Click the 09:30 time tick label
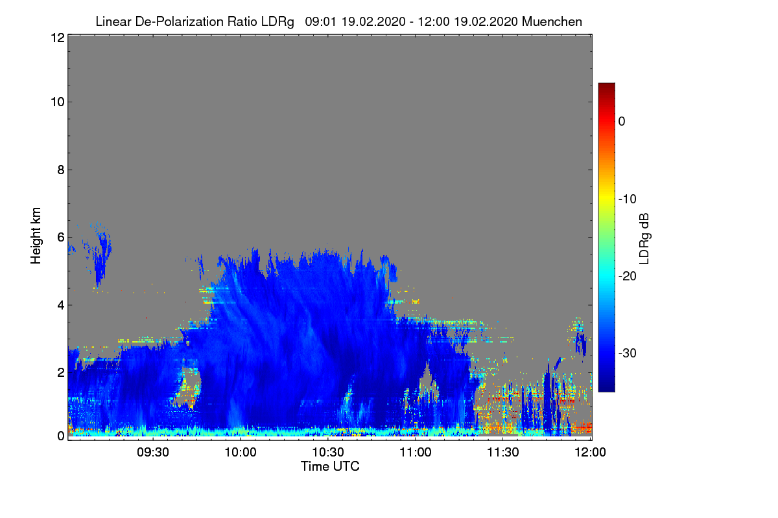The width and height of the screenshot is (778, 518). click(x=154, y=452)
